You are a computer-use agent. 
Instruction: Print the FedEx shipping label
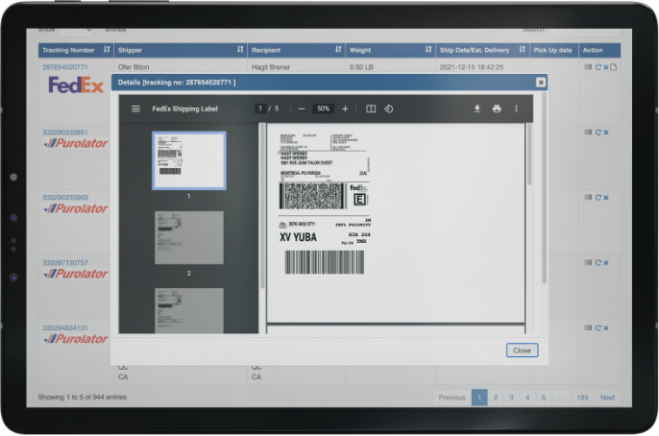(x=497, y=109)
